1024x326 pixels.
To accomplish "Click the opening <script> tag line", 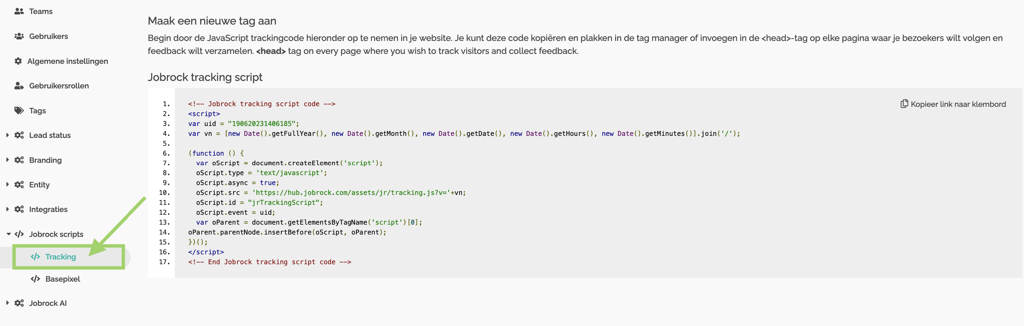I will point(204,114).
